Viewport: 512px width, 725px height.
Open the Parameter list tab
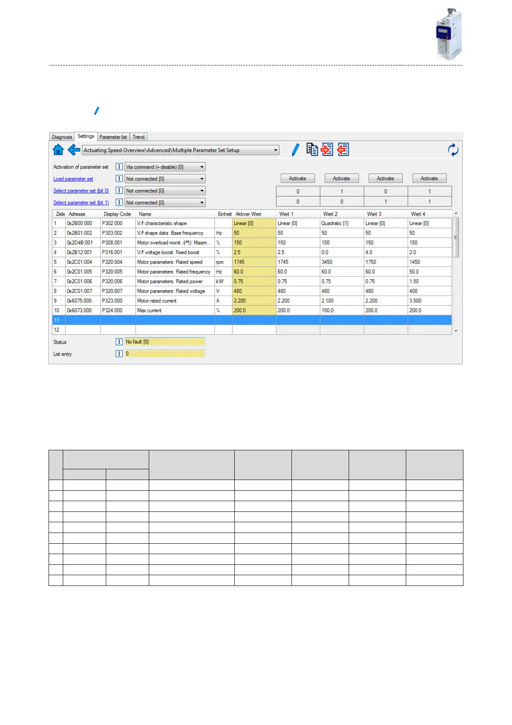(113, 137)
